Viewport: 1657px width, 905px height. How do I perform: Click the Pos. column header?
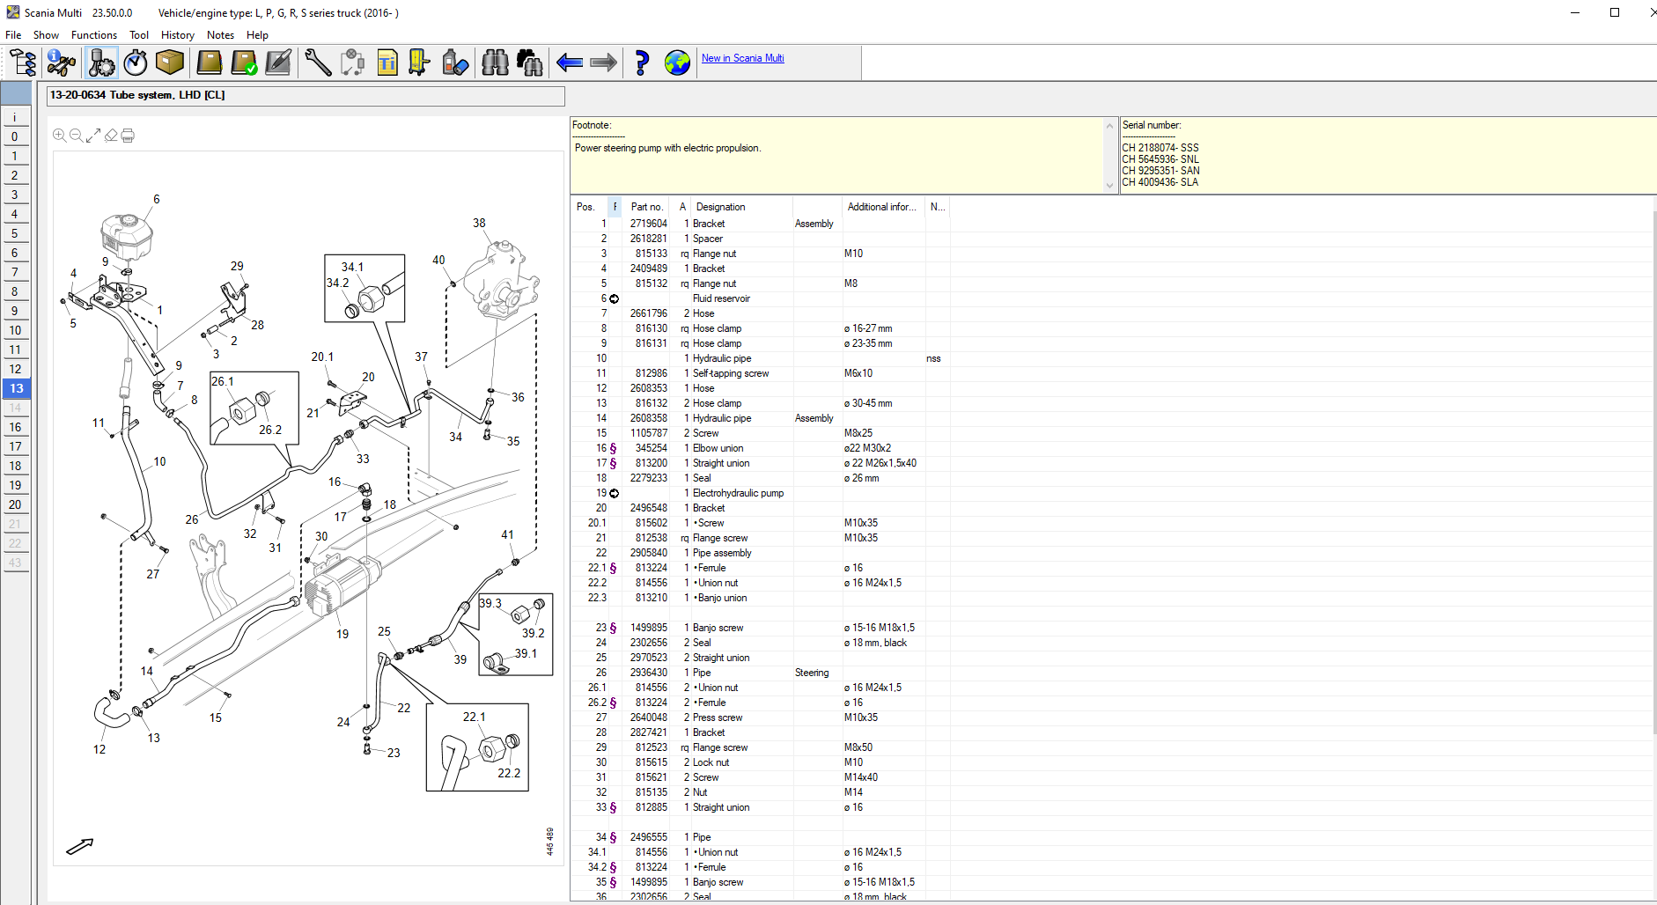[x=588, y=207]
